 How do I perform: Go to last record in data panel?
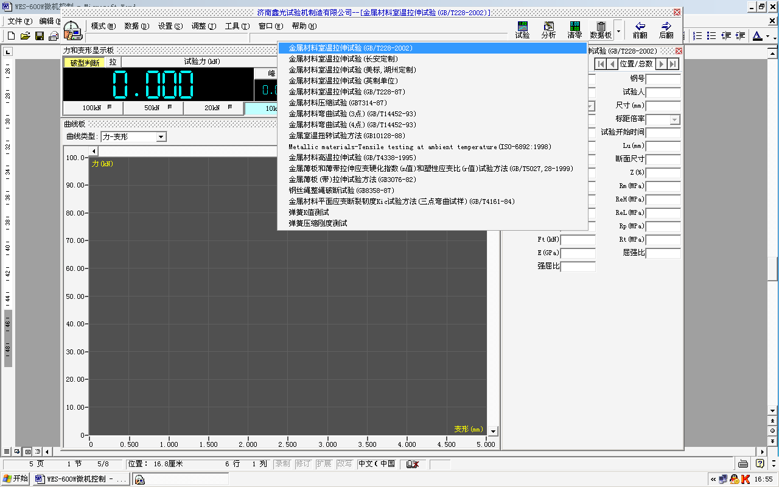click(673, 64)
